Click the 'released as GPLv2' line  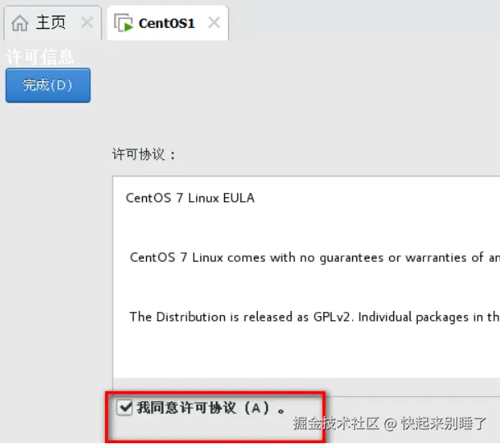[x=314, y=317]
